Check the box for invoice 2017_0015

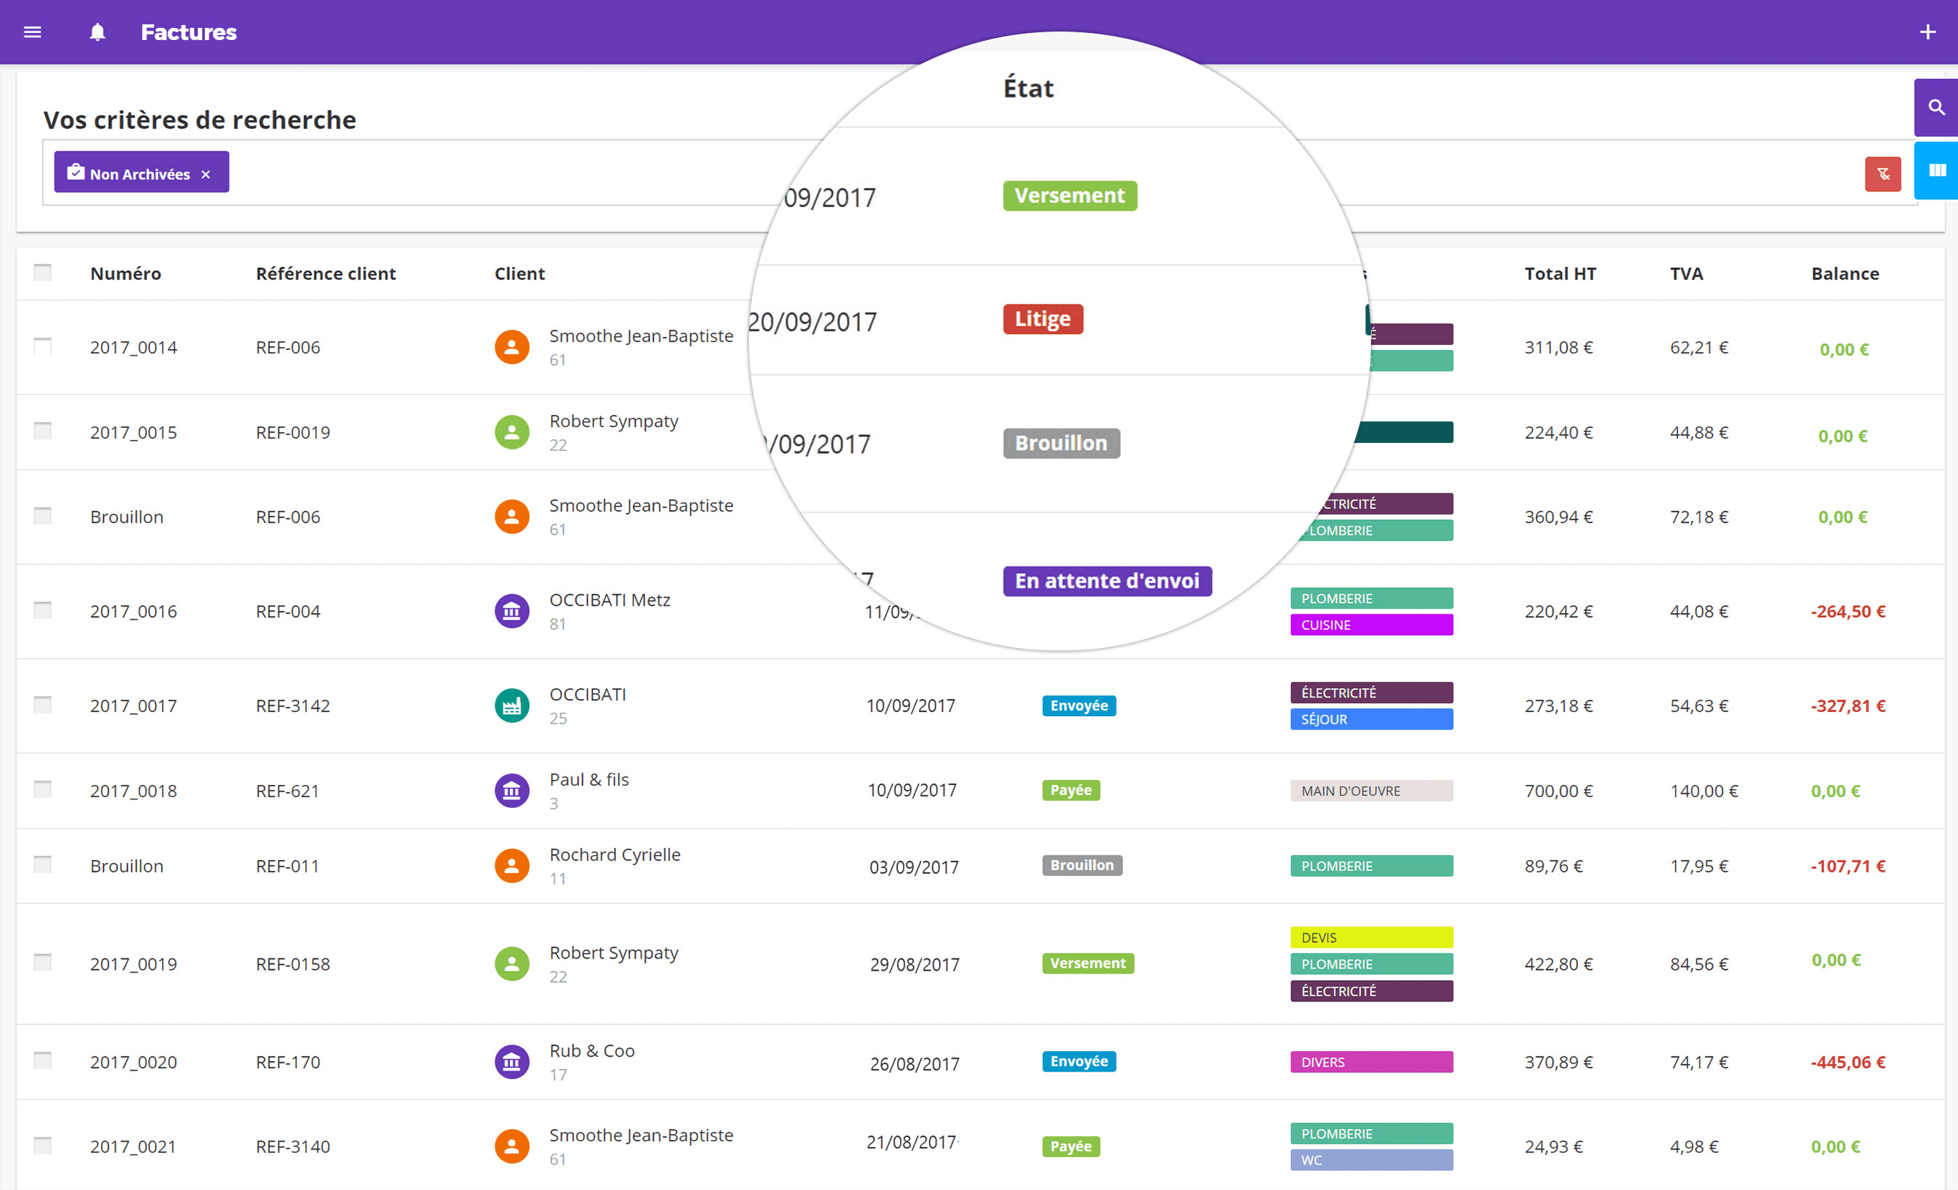click(x=43, y=431)
